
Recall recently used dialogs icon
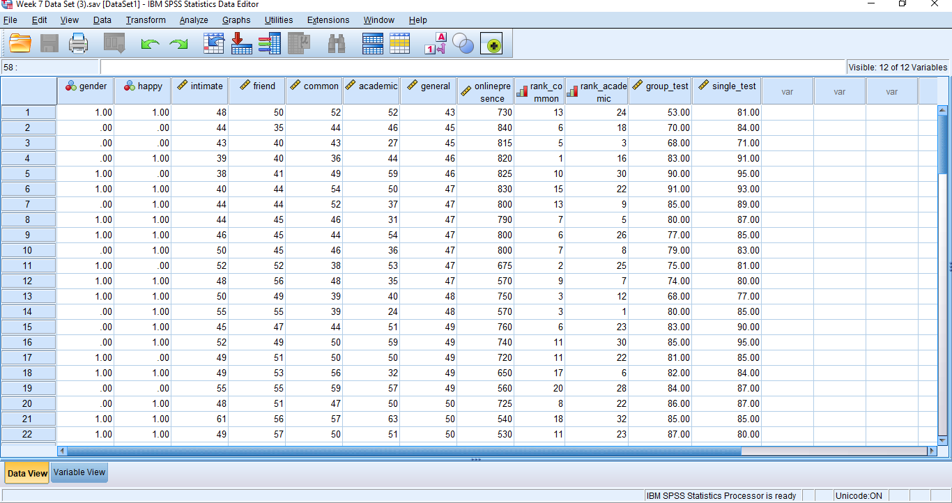pos(114,45)
